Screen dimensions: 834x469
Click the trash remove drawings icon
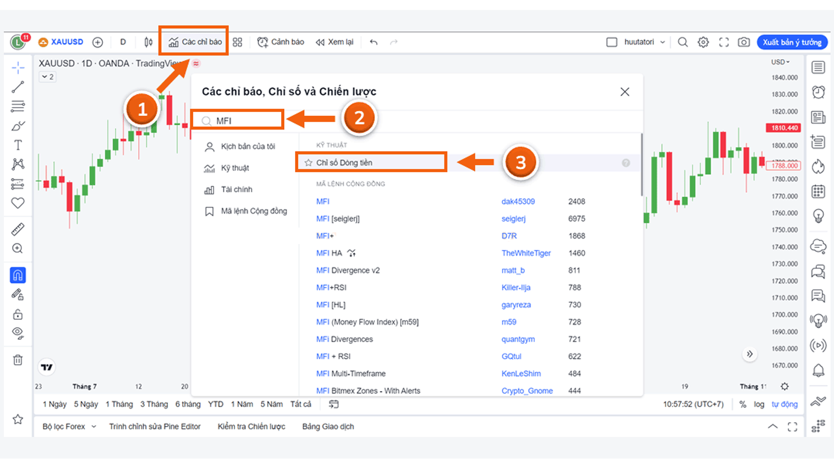click(x=18, y=360)
